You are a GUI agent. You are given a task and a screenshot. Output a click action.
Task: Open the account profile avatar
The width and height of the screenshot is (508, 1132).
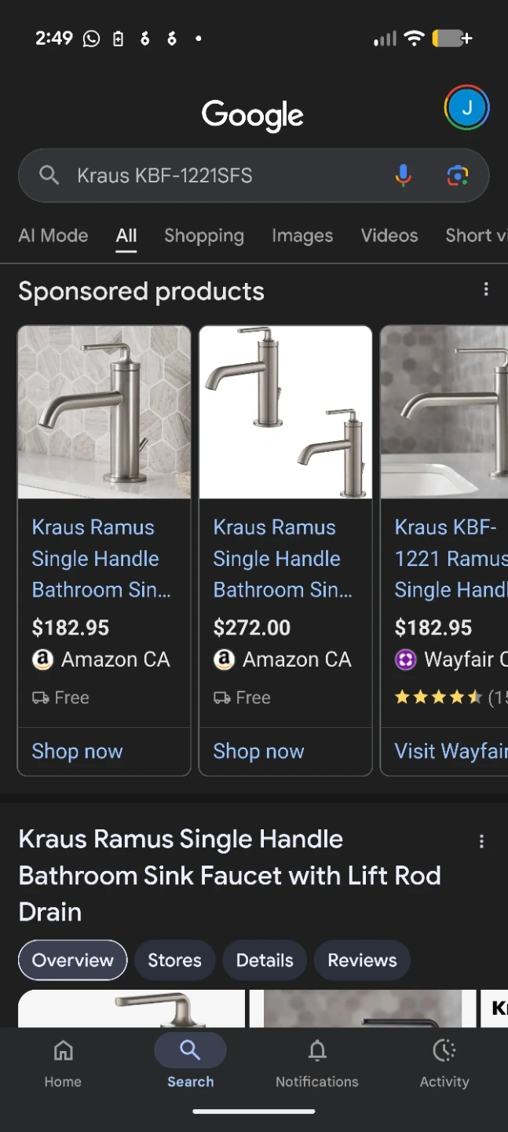[x=466, y=108]
